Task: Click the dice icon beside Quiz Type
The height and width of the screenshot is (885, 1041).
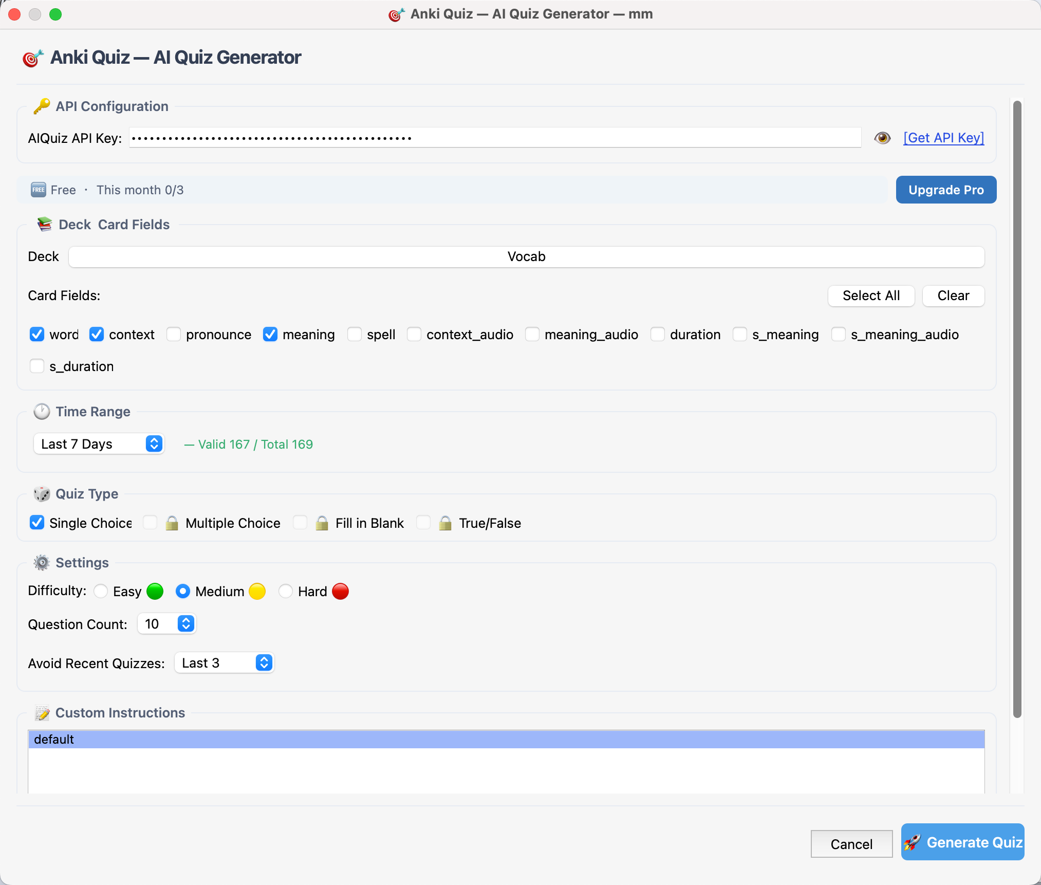Action: pyautogui.click(x=42, y=494)
